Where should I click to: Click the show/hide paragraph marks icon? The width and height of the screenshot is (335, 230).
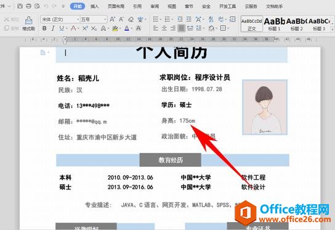click(220, 20)
